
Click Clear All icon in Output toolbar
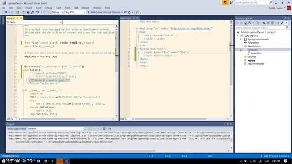[104, 128]
